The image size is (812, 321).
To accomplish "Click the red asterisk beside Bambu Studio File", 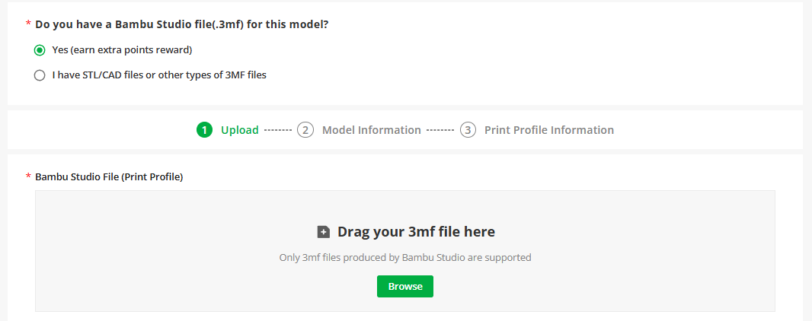I will pyautogui.click(x=28, y=176).
